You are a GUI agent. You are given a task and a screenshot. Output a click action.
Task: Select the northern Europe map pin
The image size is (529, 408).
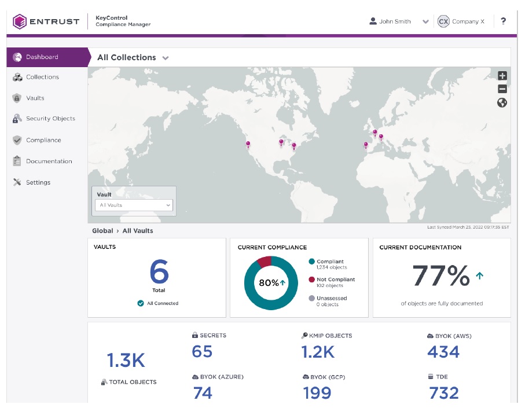click(x=375, y=133)
